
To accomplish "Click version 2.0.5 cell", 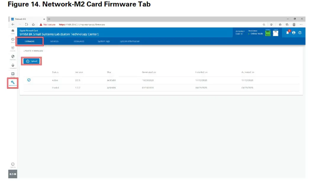I will pos(78,80).
